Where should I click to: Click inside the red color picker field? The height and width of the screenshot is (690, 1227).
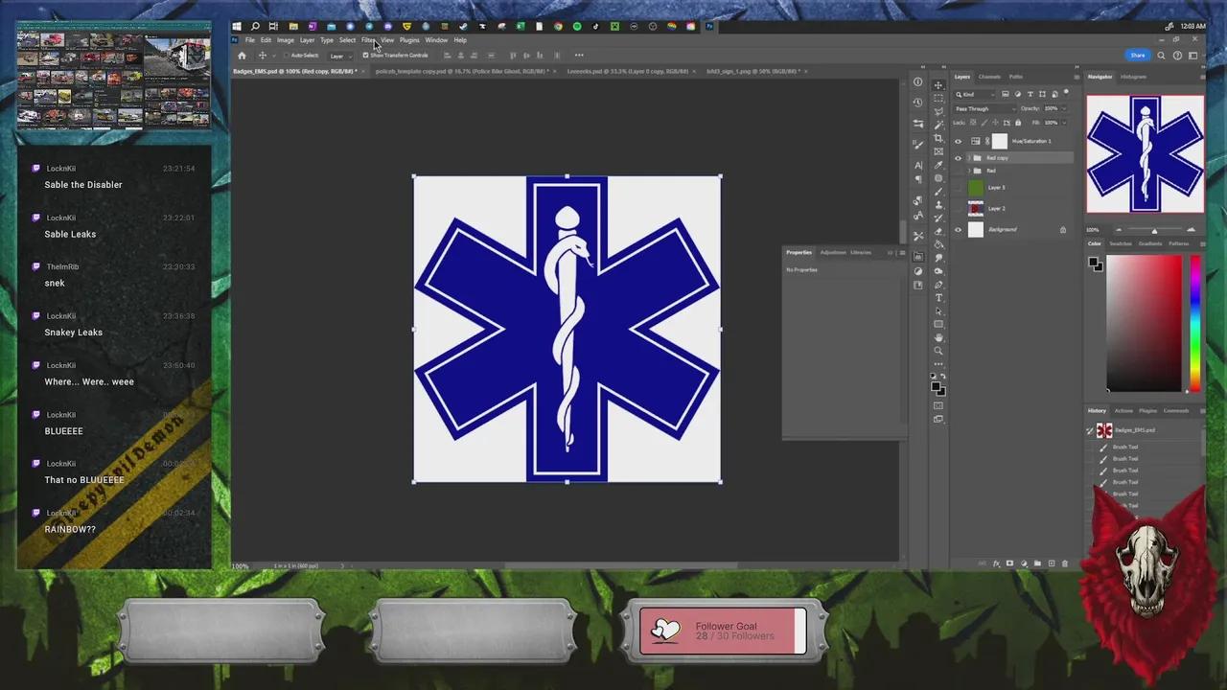tap(1145, 323)
